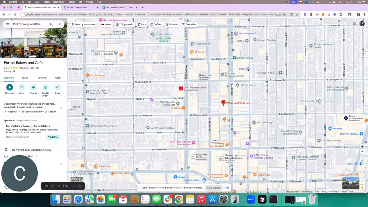
Task: Switch to the Menu tab
Action: (25, 78)
